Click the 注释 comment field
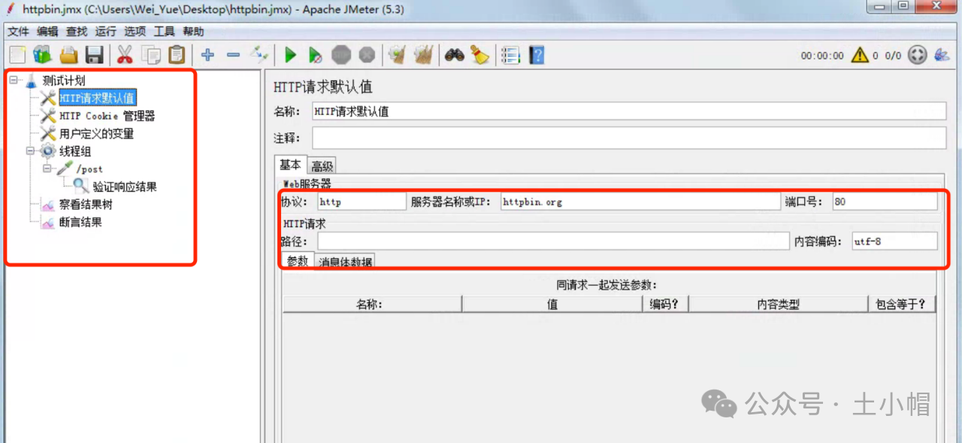The height and width of the screenshot is (443, 962). click(x=629, y=138)
